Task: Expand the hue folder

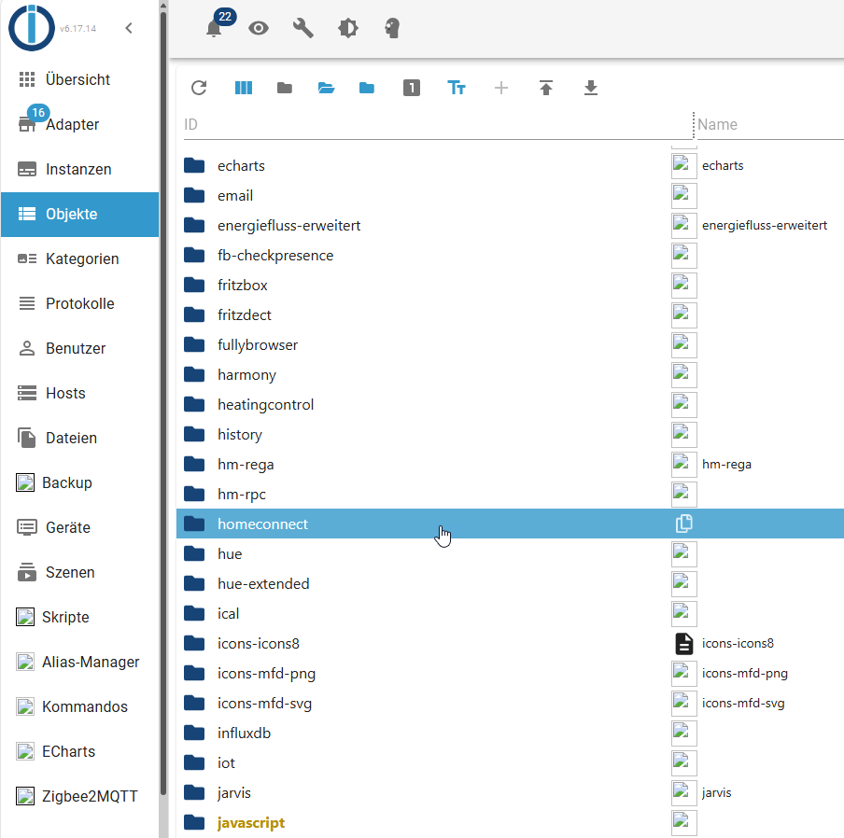Action: point(194,554)
